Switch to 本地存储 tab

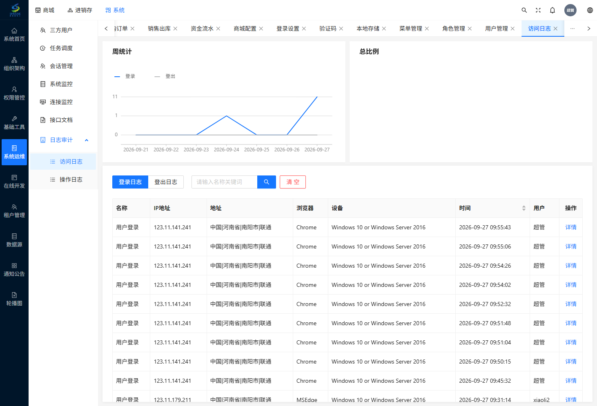368,29
